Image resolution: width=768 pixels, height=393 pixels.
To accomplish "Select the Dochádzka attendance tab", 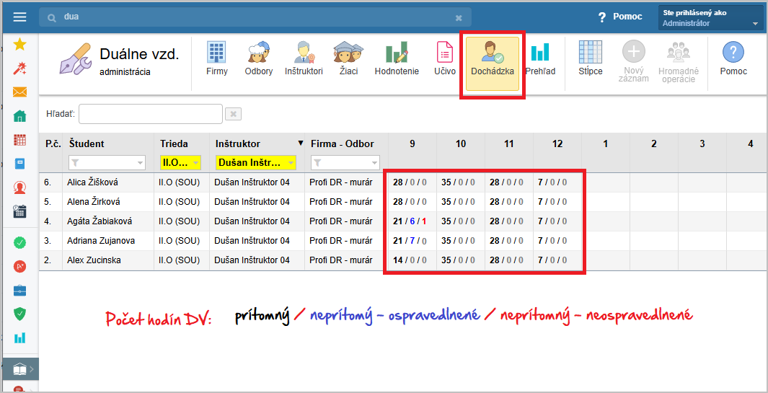I will [493, 63].
